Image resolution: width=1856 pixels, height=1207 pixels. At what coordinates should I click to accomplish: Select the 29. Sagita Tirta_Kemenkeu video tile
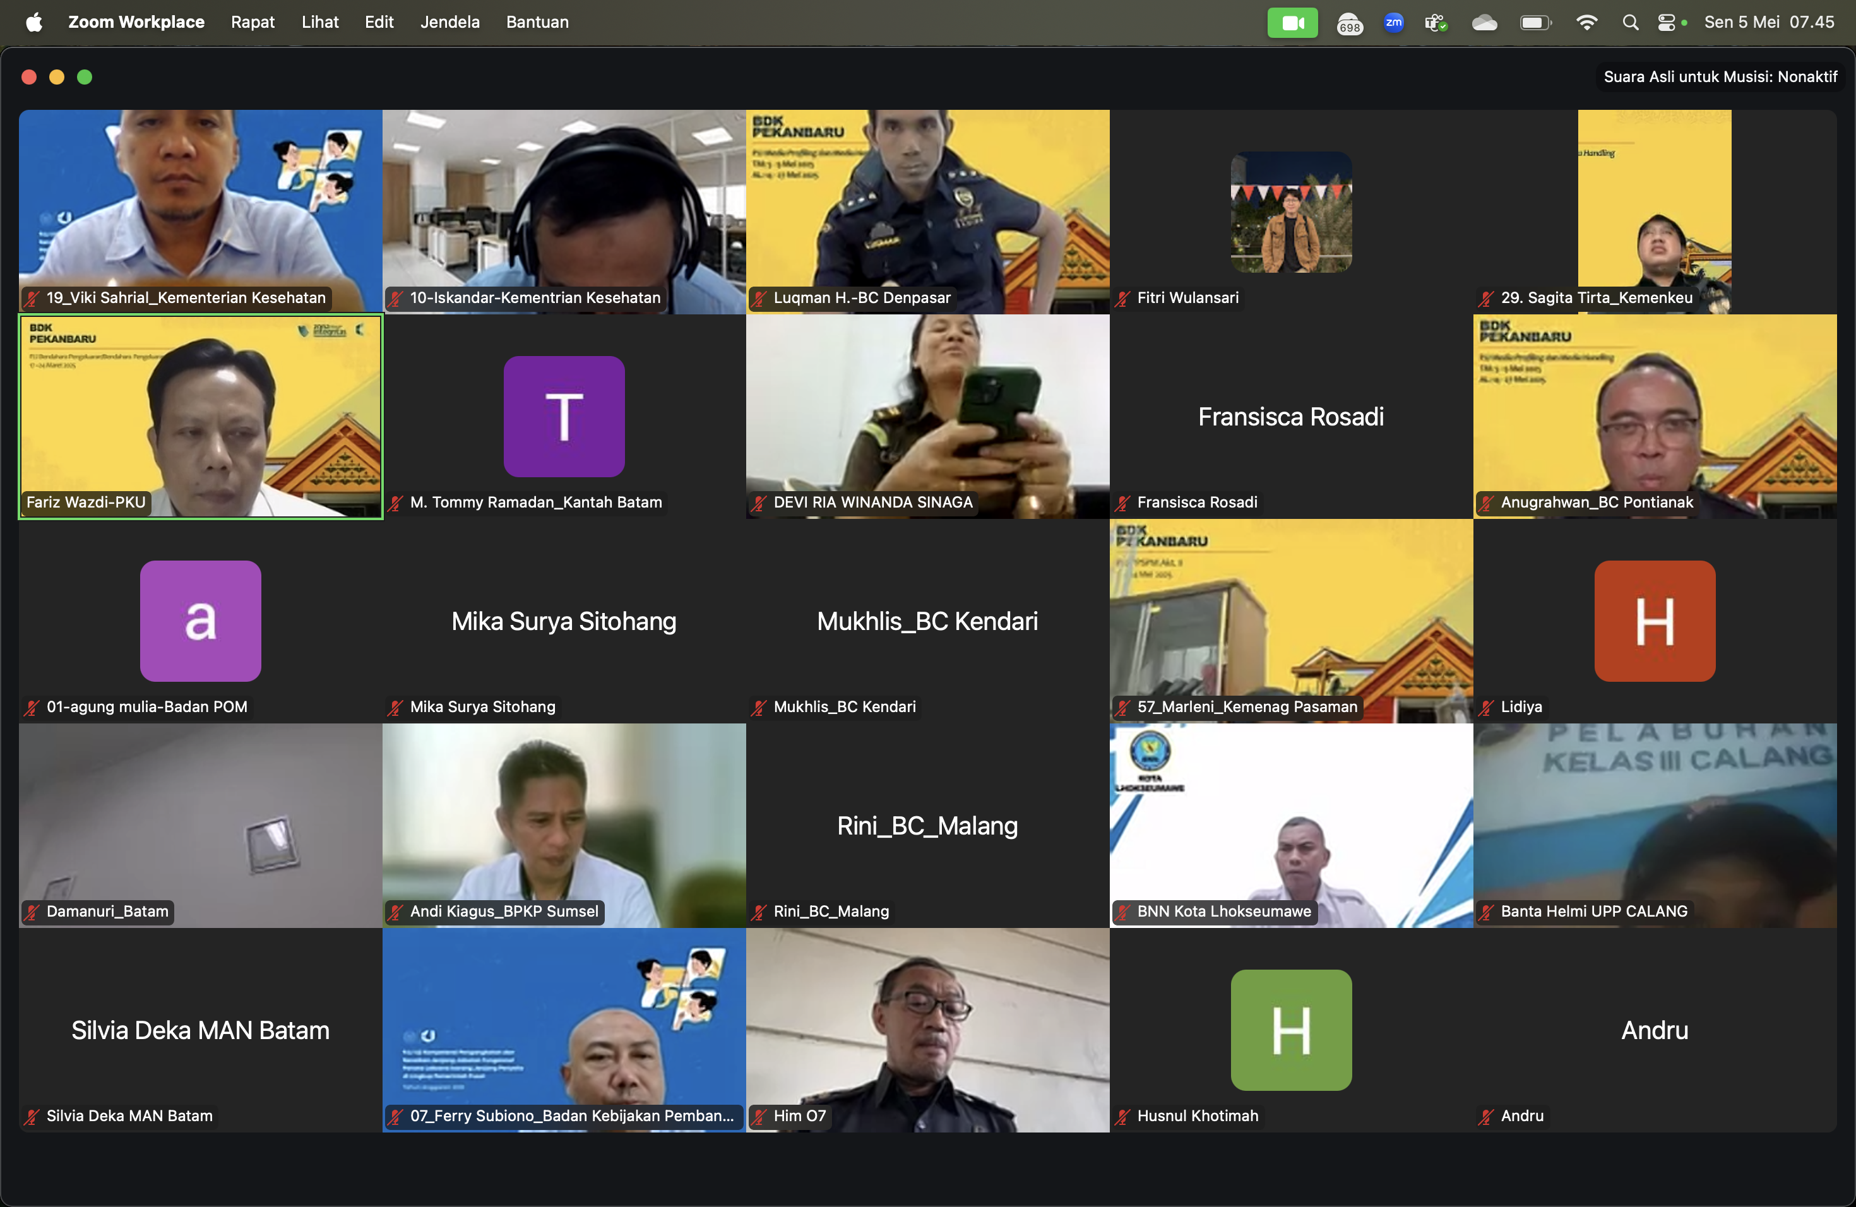tap(1655, 211)
